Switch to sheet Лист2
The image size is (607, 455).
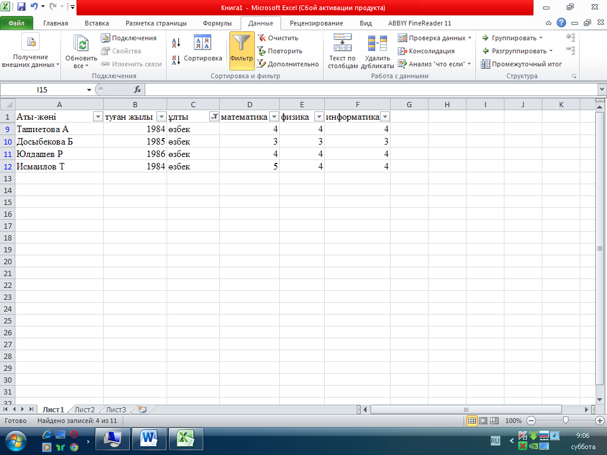tap(84, 409)
